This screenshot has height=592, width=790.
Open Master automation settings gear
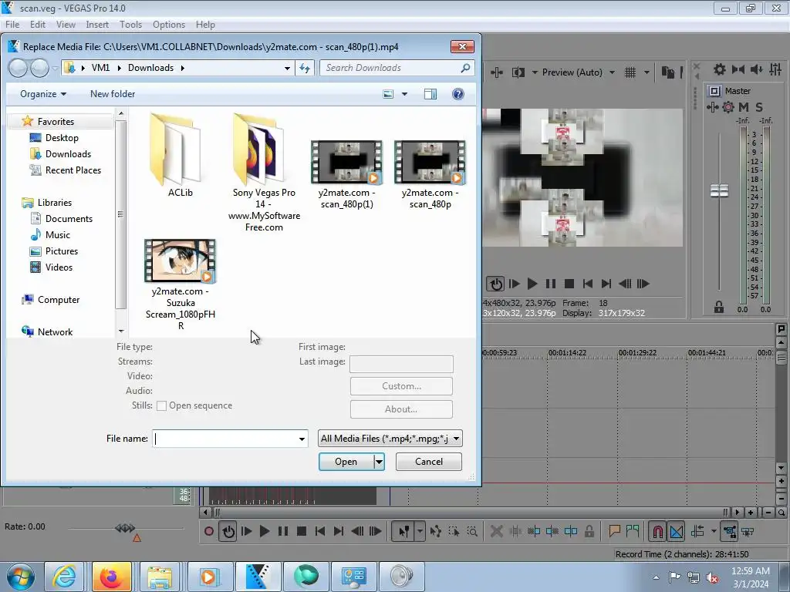[728, 106]
